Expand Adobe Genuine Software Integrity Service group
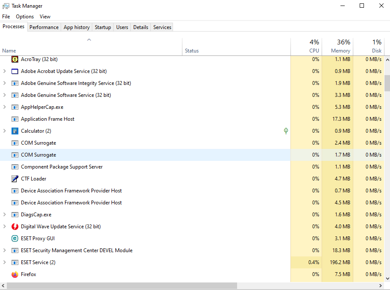Screen dimensions: 390x291 (4, 83)
